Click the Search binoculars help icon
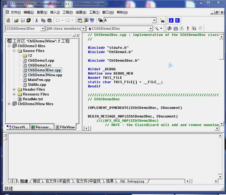The image size is (226, 195). (x=162, y=20)
